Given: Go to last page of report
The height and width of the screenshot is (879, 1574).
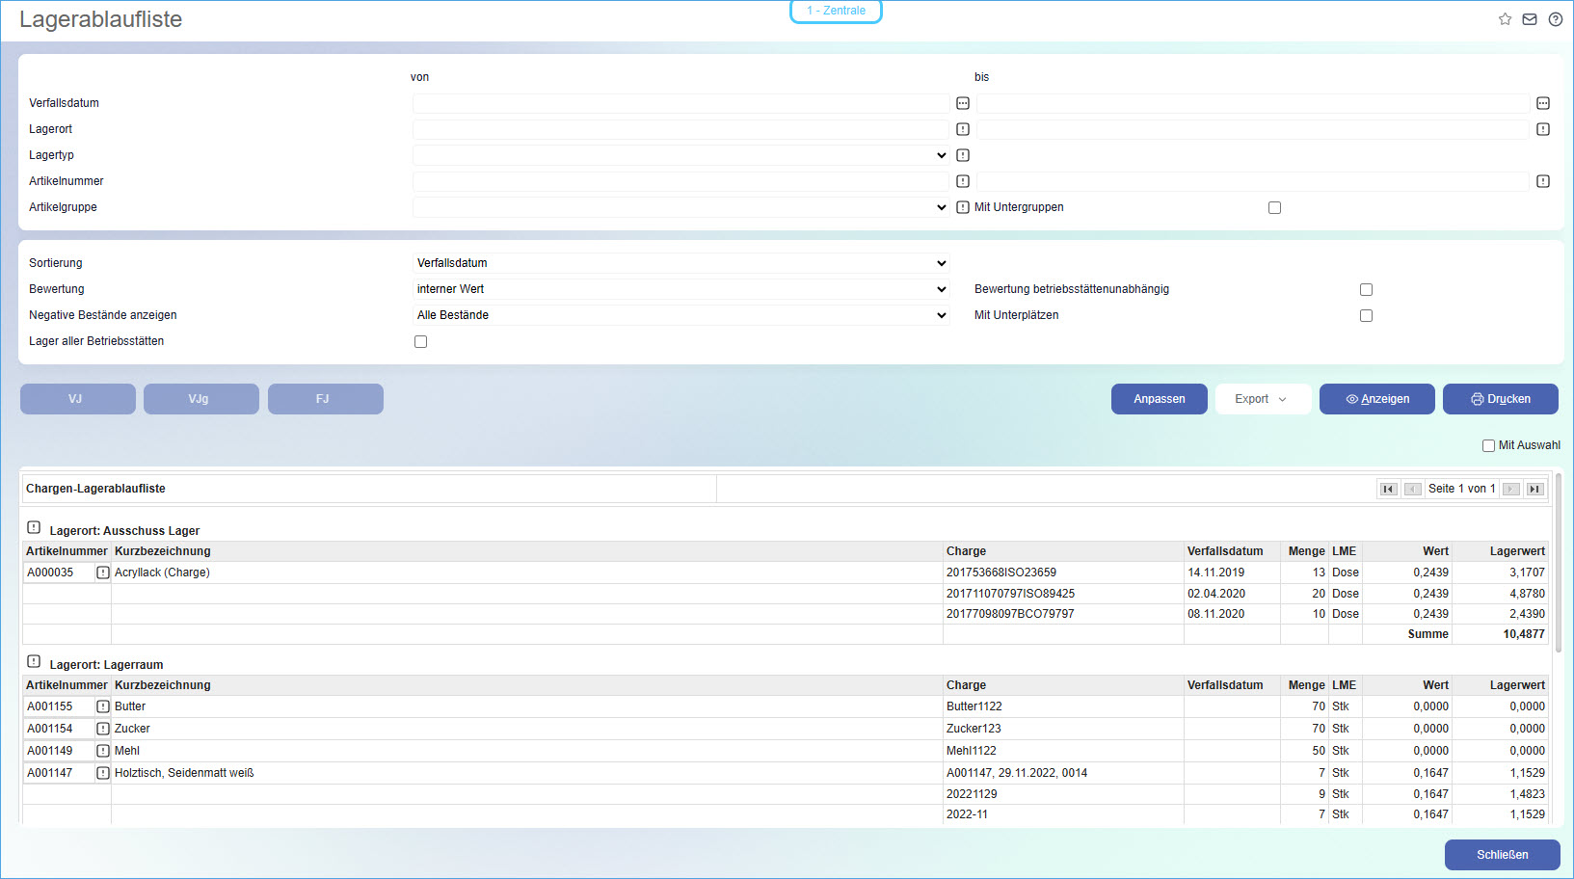Looking at the screenshot, I should point(1534,489).
